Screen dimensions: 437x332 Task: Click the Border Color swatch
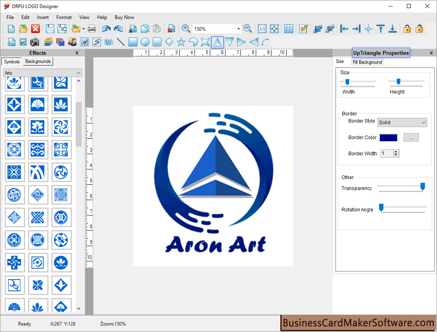[389, 138]
